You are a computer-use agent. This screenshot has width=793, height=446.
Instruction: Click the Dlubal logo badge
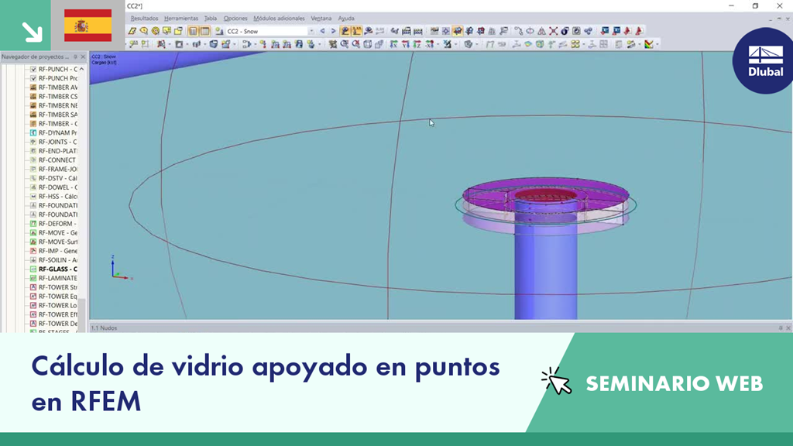(x=764, y=60)
